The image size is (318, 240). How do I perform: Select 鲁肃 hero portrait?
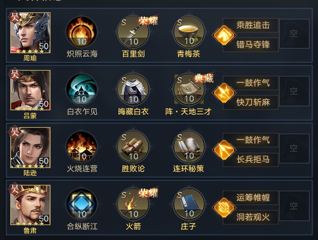pos(30,205)
